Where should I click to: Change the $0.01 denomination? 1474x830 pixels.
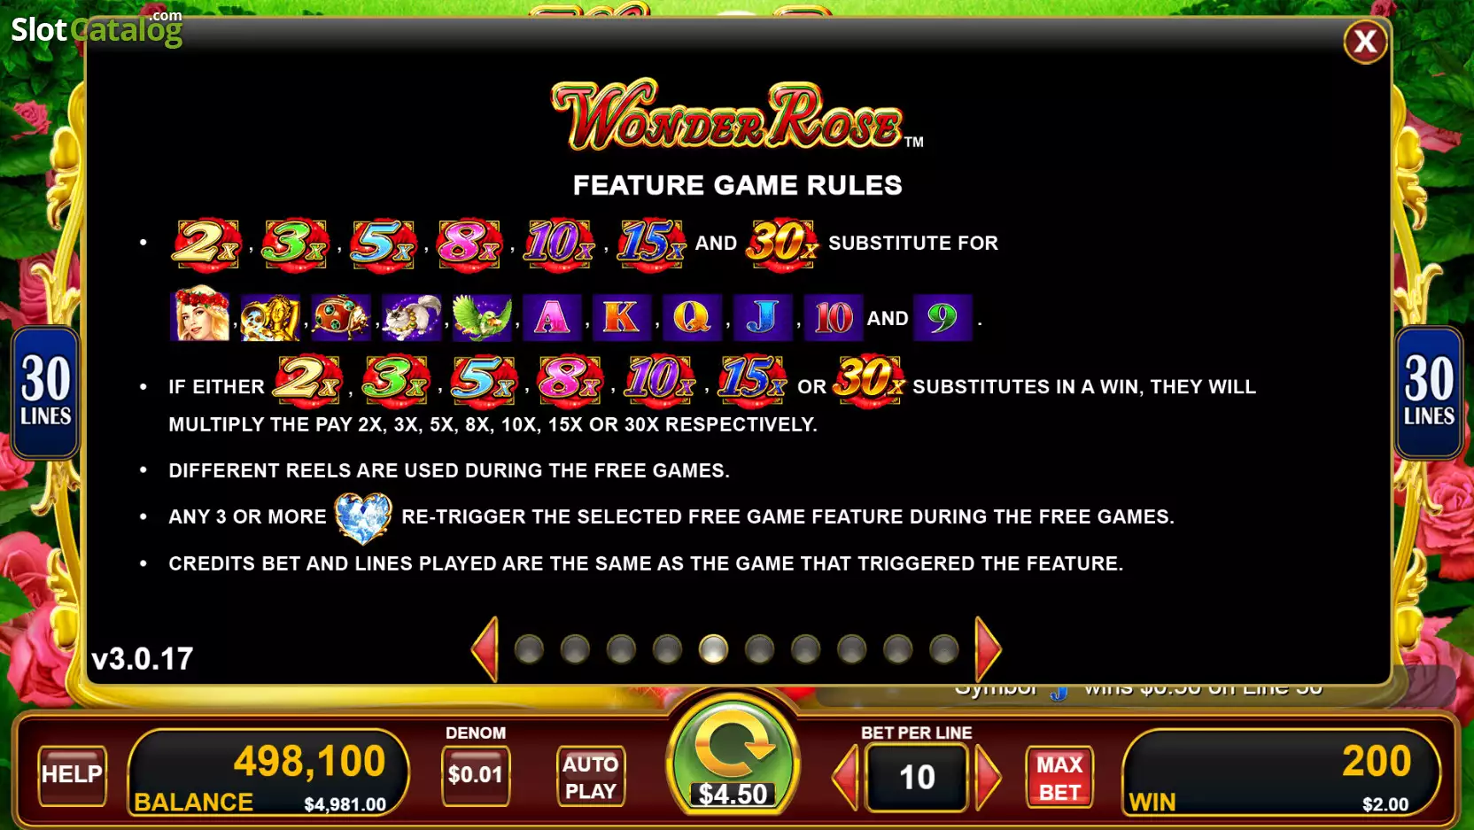tap(476, 775)
